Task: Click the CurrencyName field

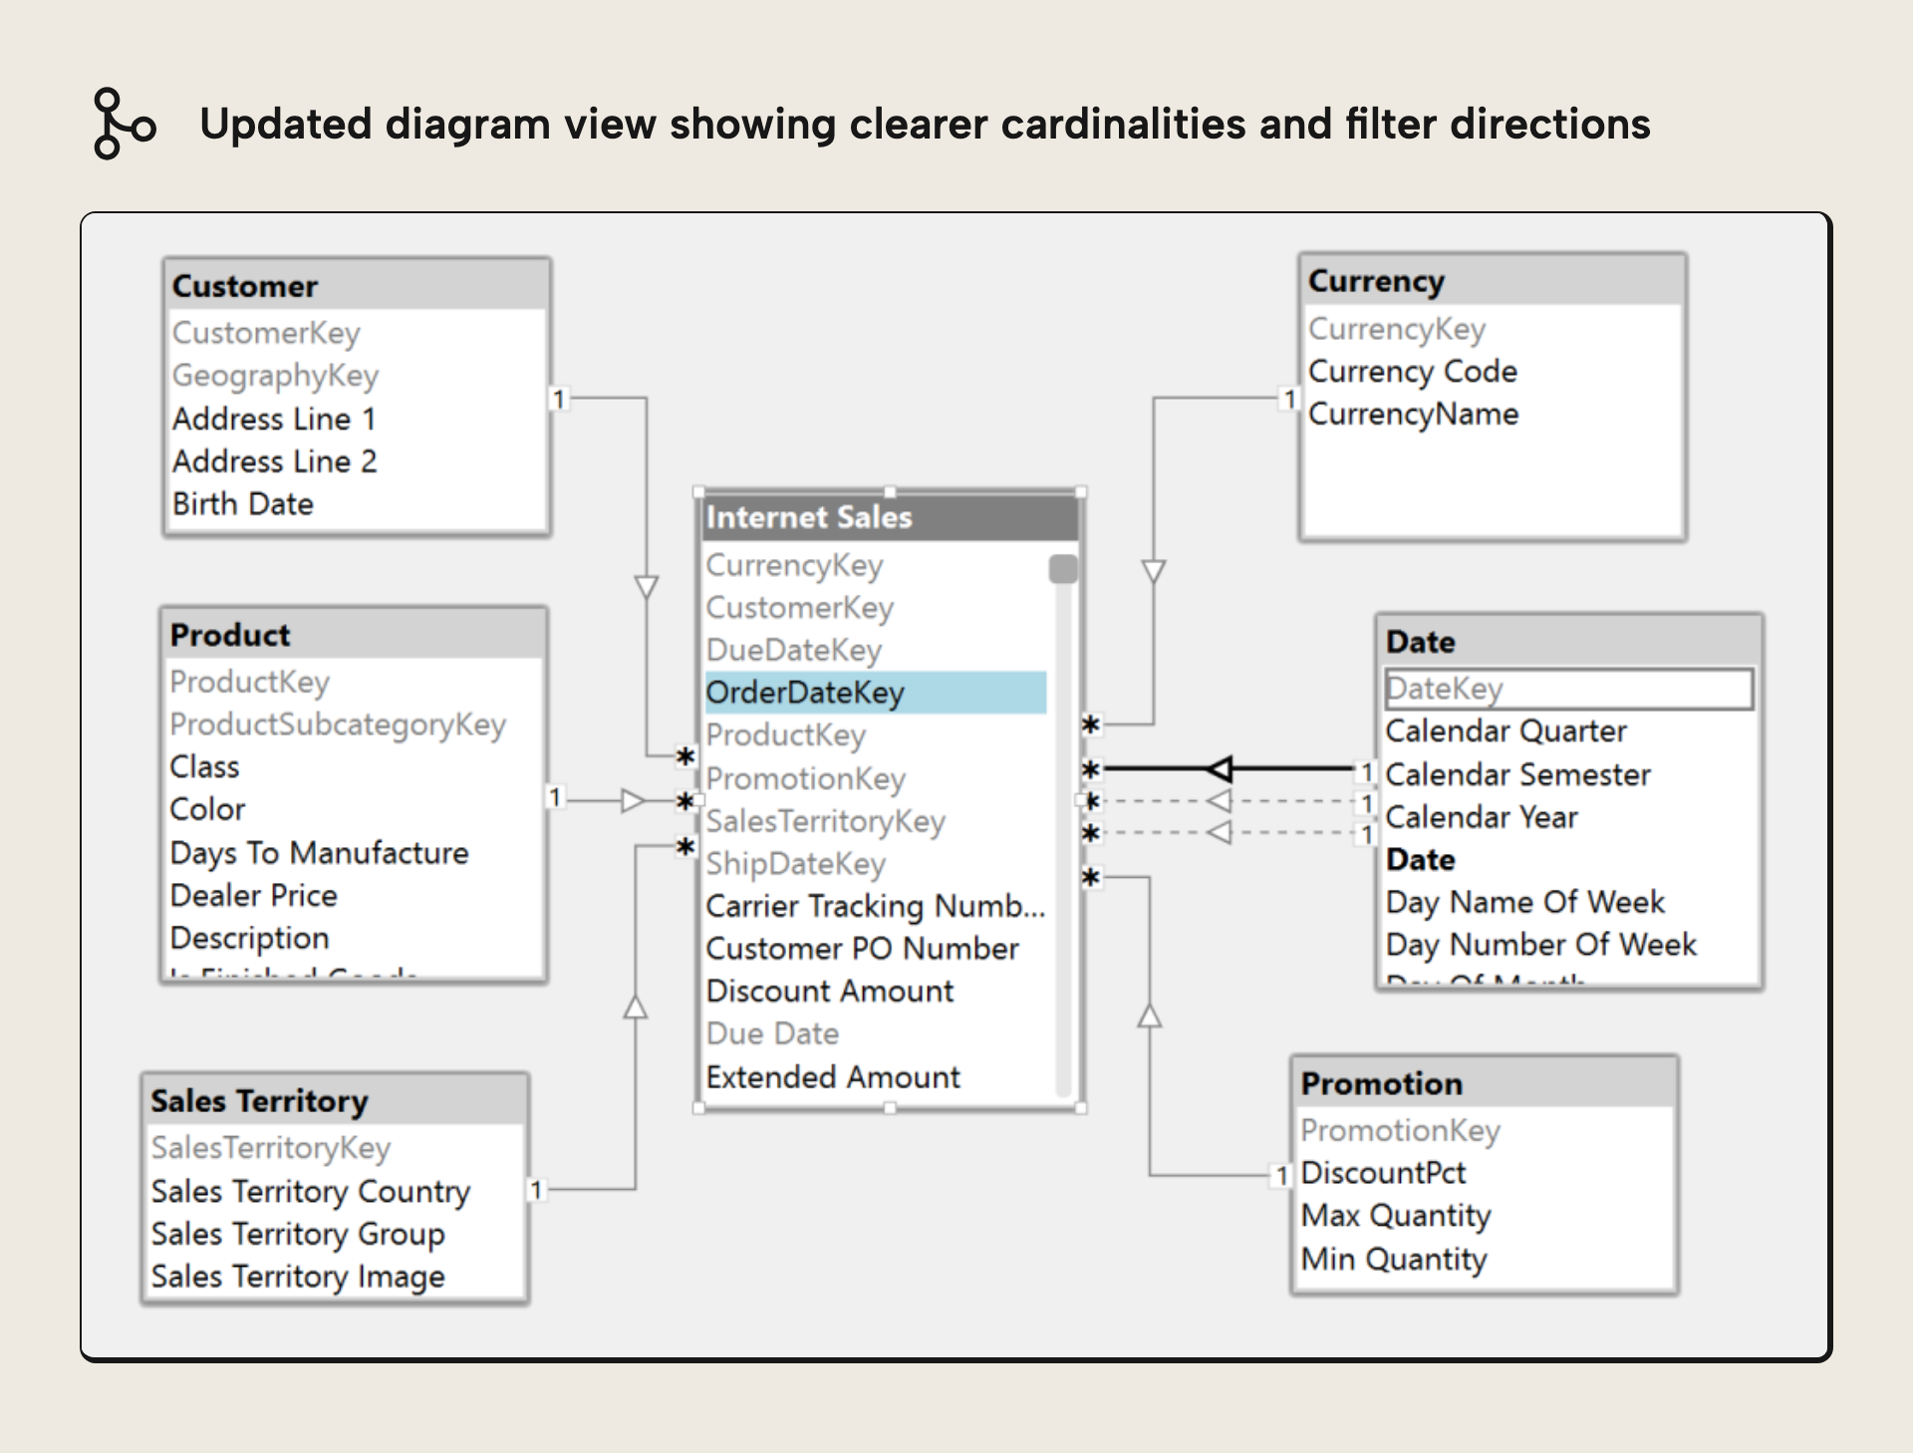Action: (x=1414, y=415)
